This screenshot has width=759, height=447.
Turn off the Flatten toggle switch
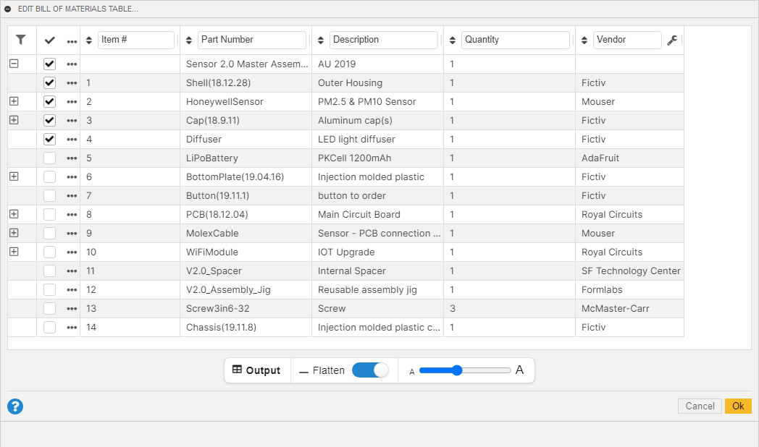coord(370,370)
